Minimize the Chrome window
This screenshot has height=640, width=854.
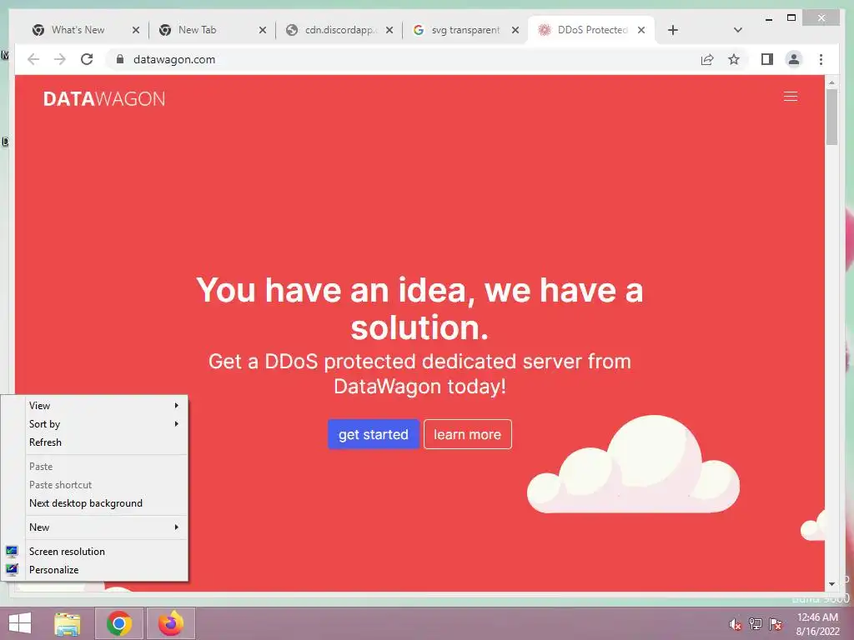click(768, 18)
